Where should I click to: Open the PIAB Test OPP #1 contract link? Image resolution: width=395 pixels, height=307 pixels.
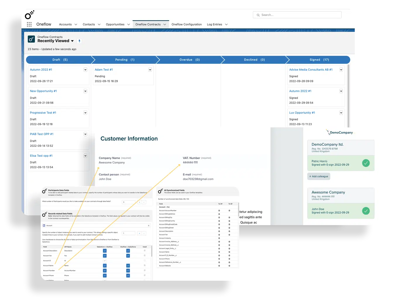(42, 134)
